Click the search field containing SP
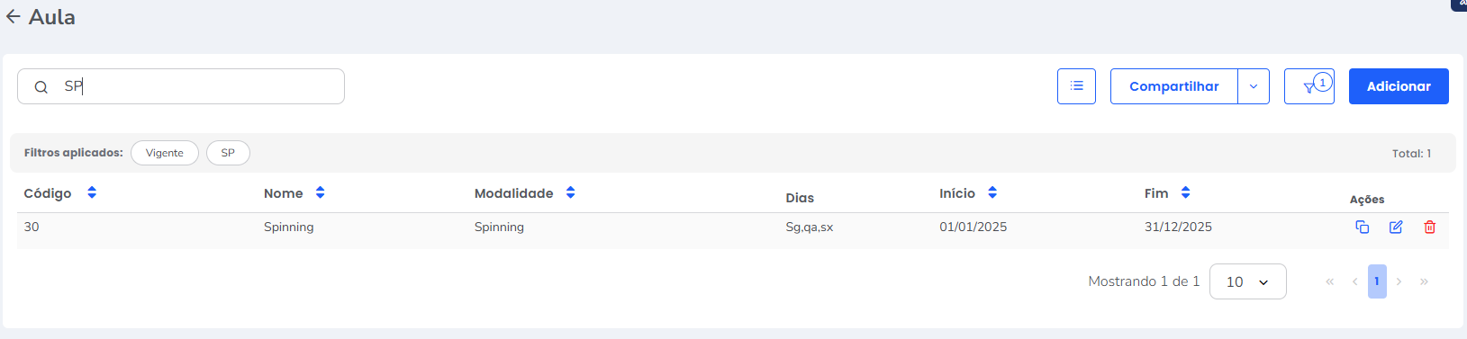 point(181,86)
